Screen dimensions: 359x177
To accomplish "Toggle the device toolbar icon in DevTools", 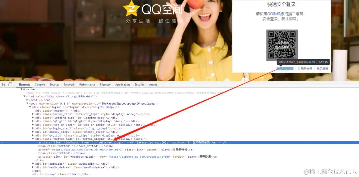I will tap(10, 84).
